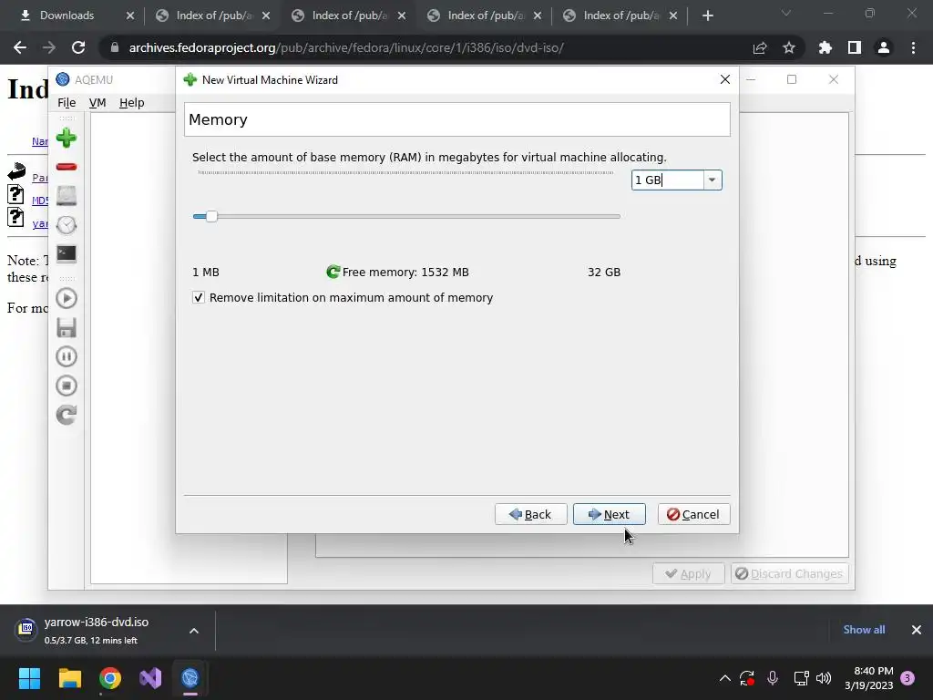The height and width of the screenshot is (700, 933).
Task: Click Show all downloads
Action: coord(864,630)
